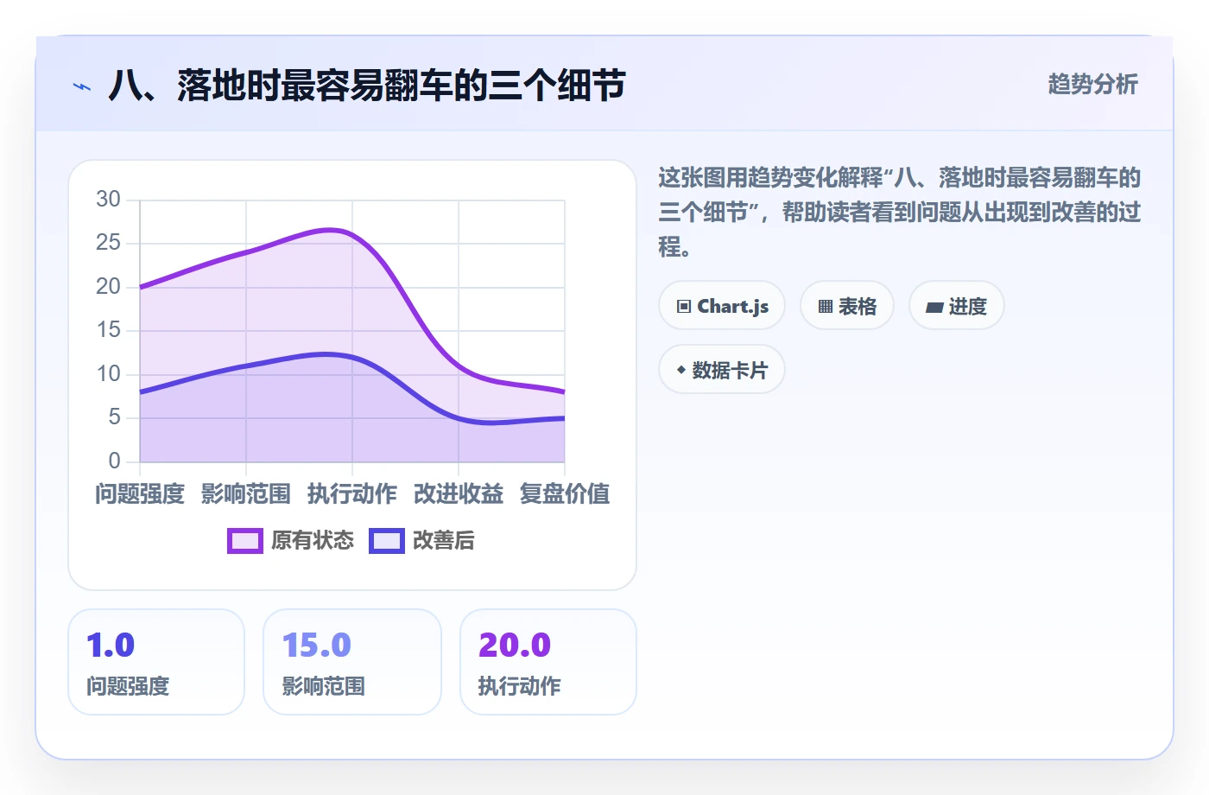Open the 15.0 影响范围 stat card

[x=352, y=662]
